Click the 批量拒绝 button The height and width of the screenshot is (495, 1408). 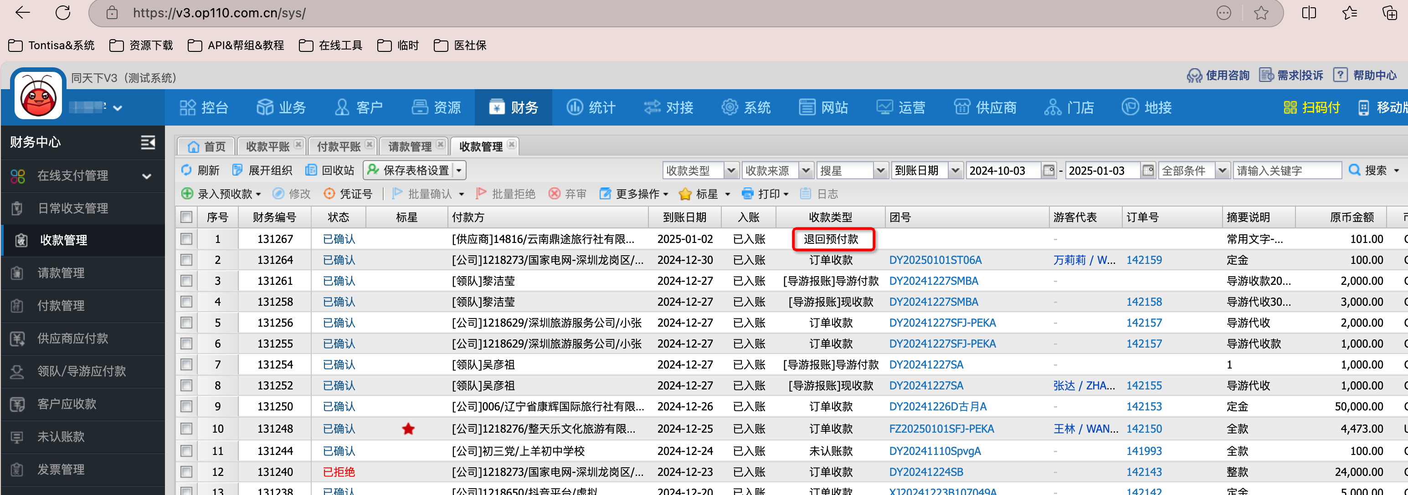coord(506,194)
